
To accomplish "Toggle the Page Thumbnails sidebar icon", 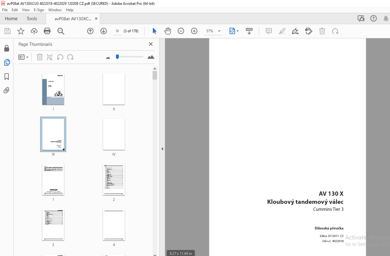I will pos(7,62).
